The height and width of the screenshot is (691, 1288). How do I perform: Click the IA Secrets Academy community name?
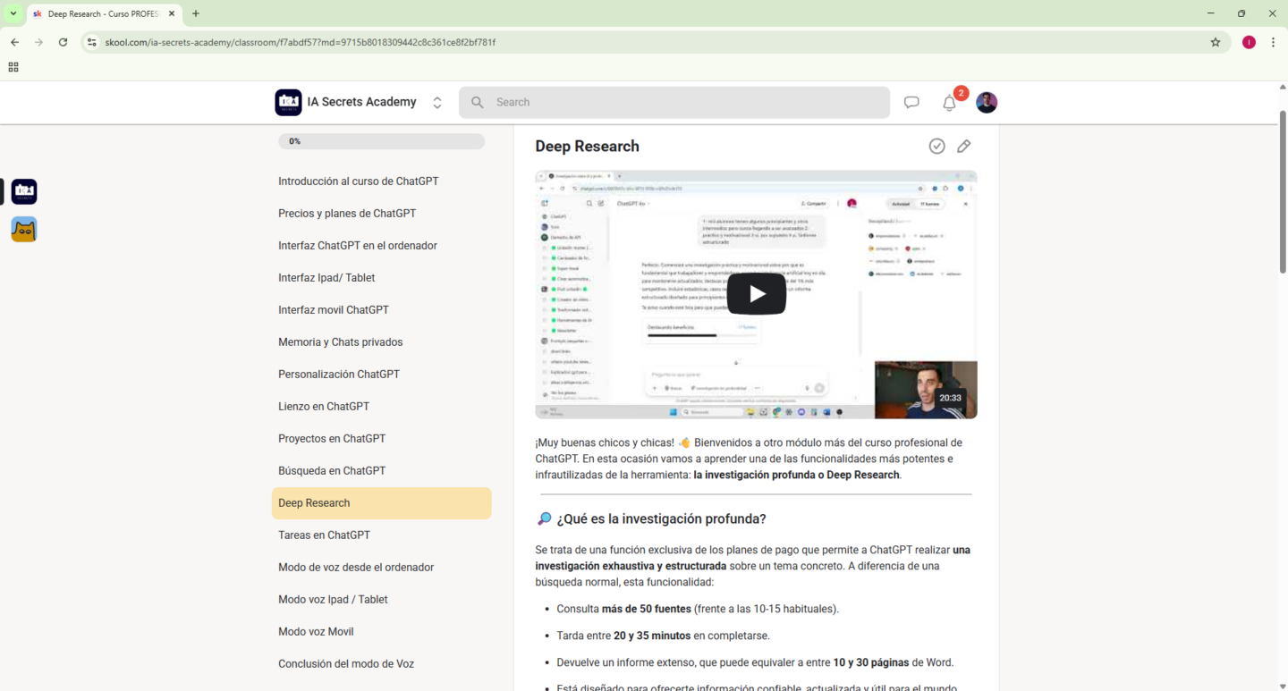pos(361,103)
